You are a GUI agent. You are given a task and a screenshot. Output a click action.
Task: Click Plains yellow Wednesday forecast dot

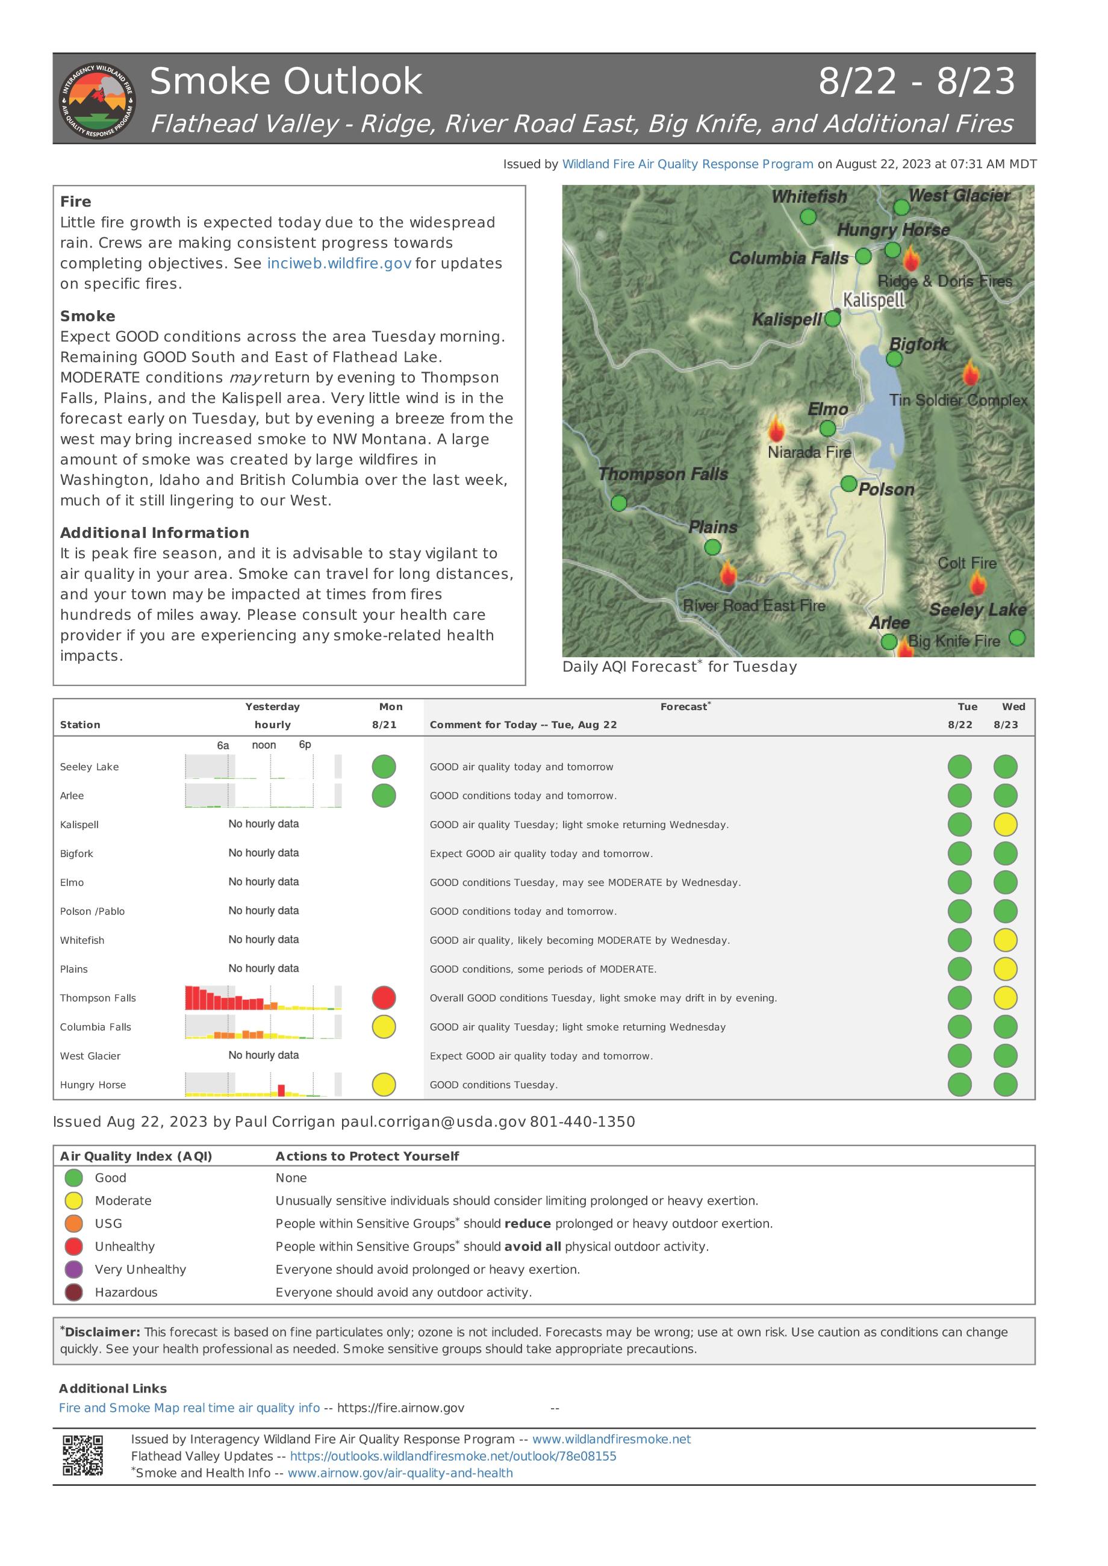[x=1005, y=969]
